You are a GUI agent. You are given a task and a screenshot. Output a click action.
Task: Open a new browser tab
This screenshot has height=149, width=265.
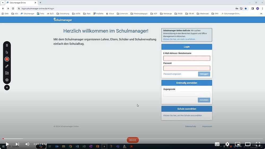pos(40,3)
